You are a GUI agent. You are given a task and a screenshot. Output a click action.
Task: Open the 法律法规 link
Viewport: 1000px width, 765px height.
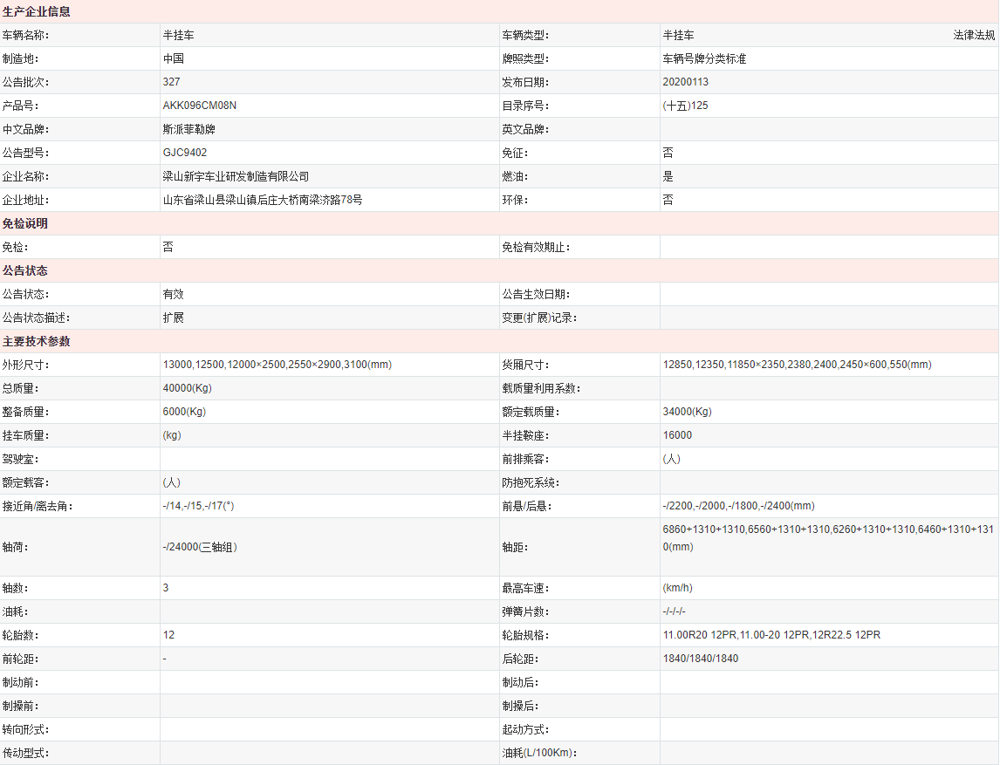(x=973, y=36)
